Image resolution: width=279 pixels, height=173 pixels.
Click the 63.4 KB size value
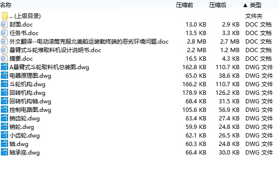tap(196, 118)
